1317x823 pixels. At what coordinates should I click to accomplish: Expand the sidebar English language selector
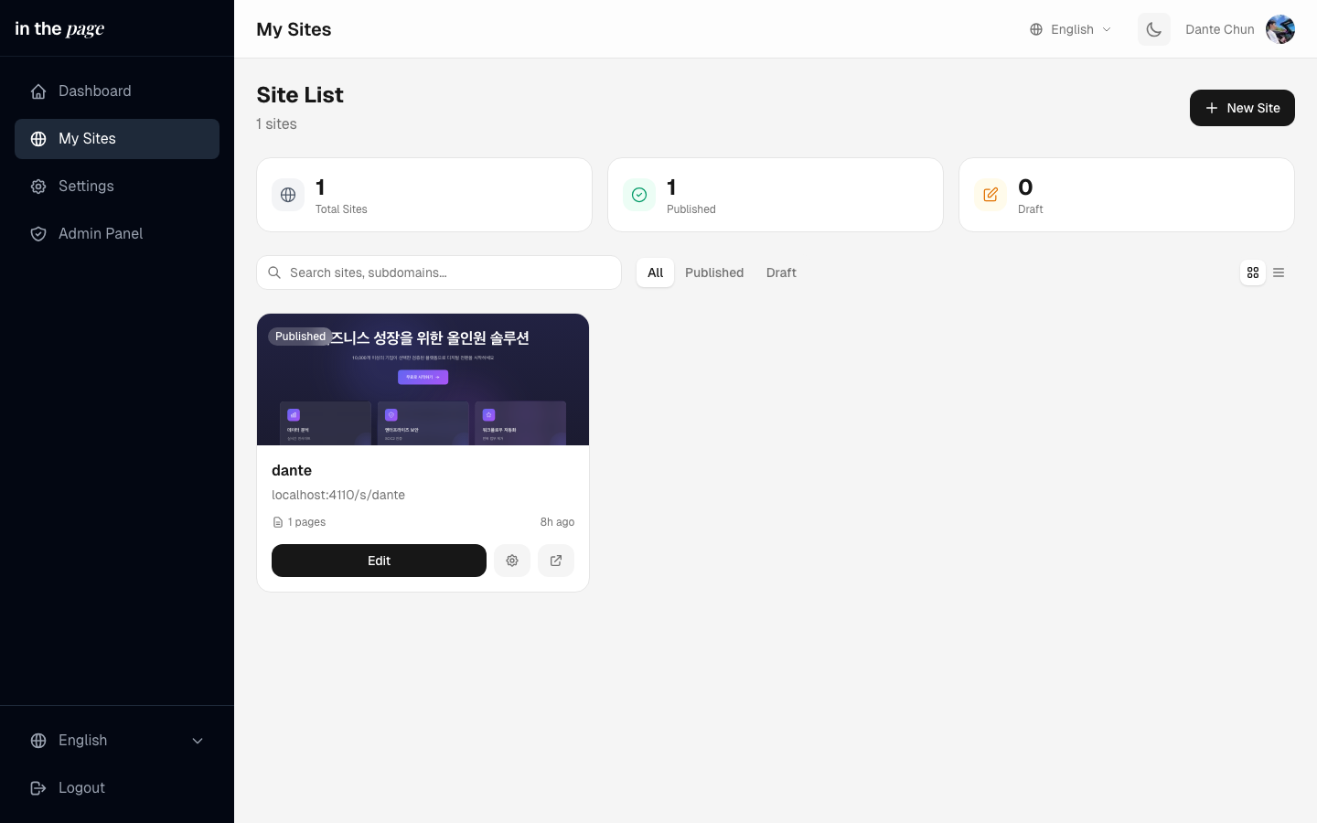tap(117, 741)
